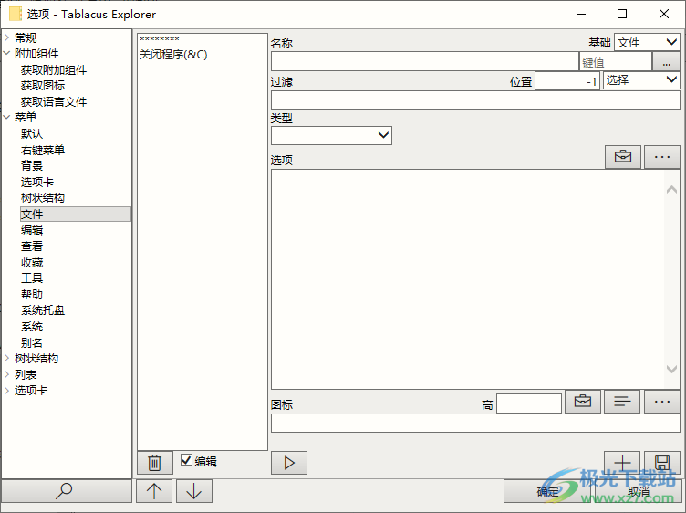
Task: Open the 类型 combo box
Action: [331, 135]
